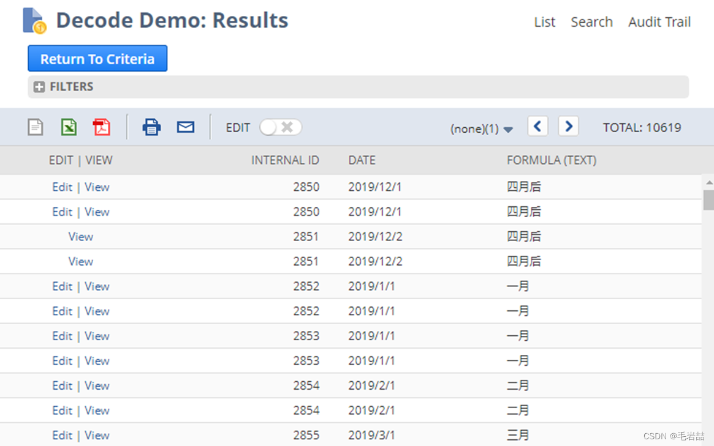Screen dimensions: 714x446
Task: Click the Print icon
Action: coord(151,127)
